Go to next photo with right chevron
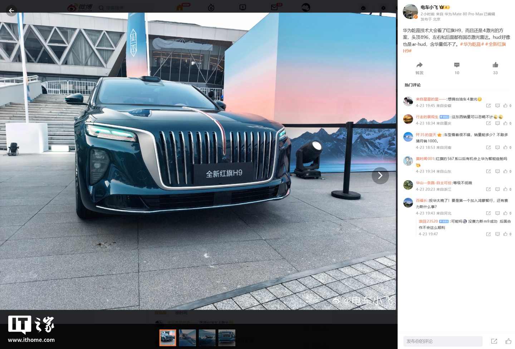 tap(380, 176)
